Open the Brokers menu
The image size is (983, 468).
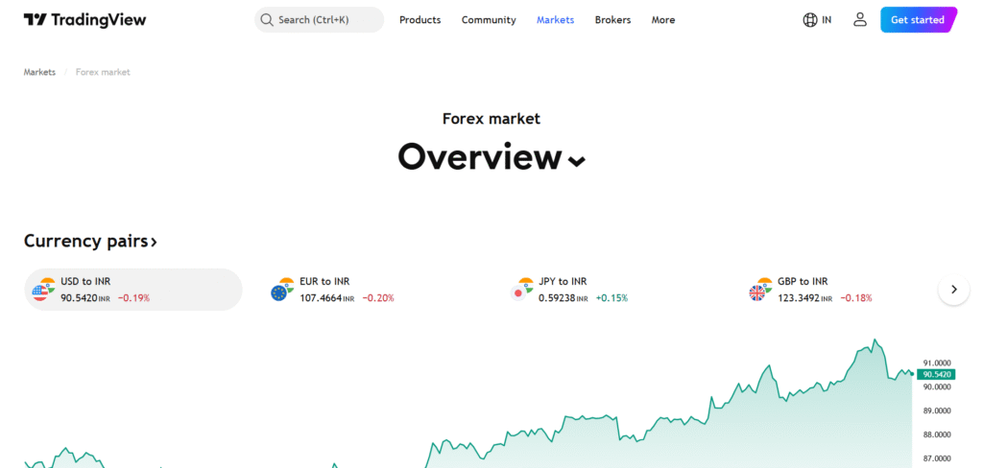612,20
